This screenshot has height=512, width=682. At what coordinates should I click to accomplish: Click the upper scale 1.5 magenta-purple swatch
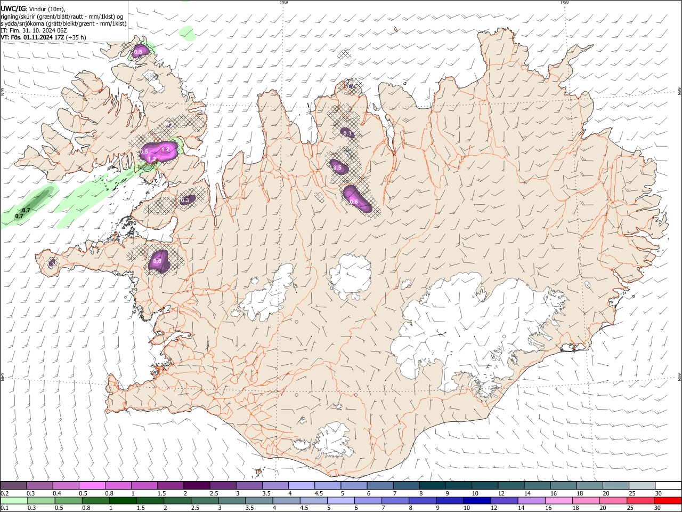(170, 485)
